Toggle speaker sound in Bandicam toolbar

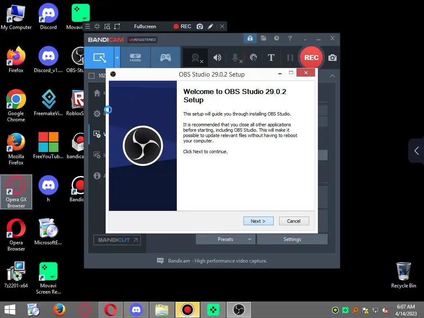[x=217, y=58]
